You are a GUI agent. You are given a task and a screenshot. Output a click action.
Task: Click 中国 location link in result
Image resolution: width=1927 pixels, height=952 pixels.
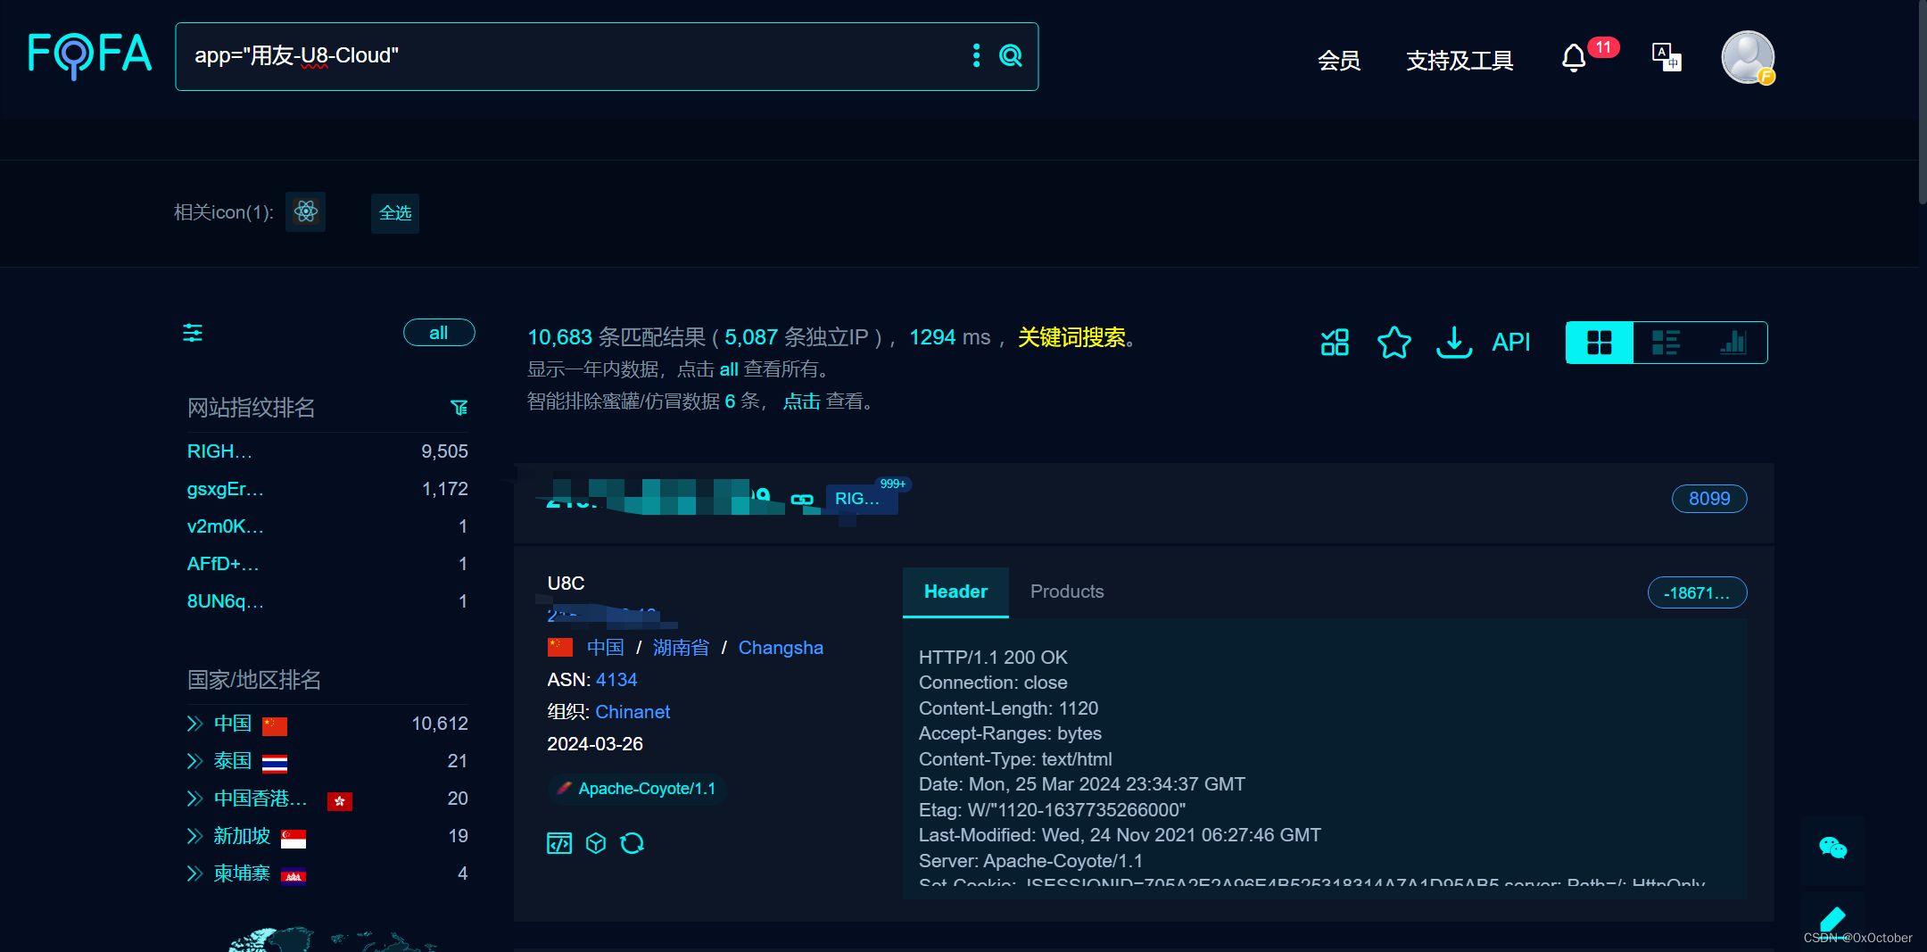click(606, 648)
